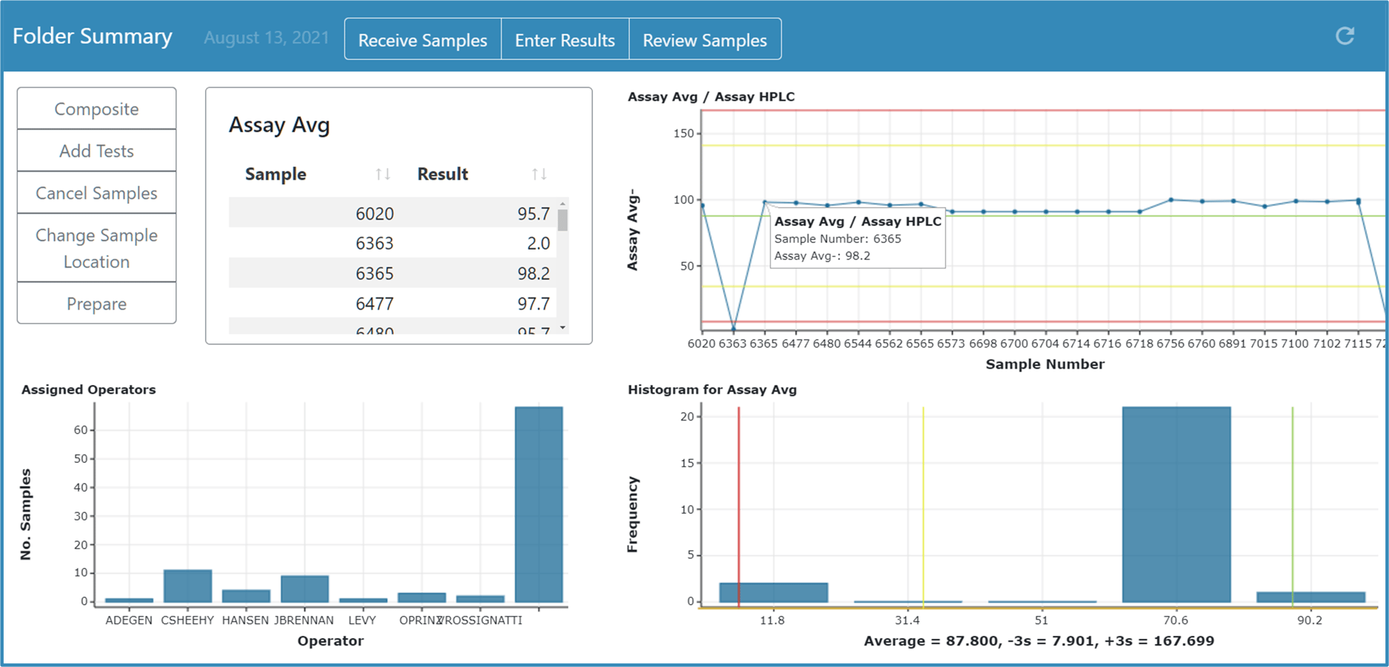
Task: Open the Prepare action
Action: pos(96,303)
